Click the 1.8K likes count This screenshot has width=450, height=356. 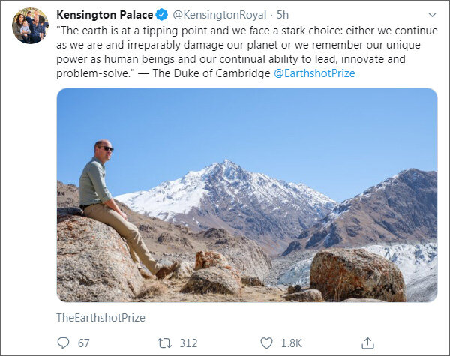291,343
